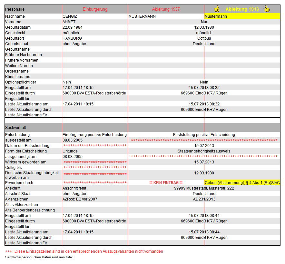Click 15.07.2013 in Wirksam geworden am row

204,162
